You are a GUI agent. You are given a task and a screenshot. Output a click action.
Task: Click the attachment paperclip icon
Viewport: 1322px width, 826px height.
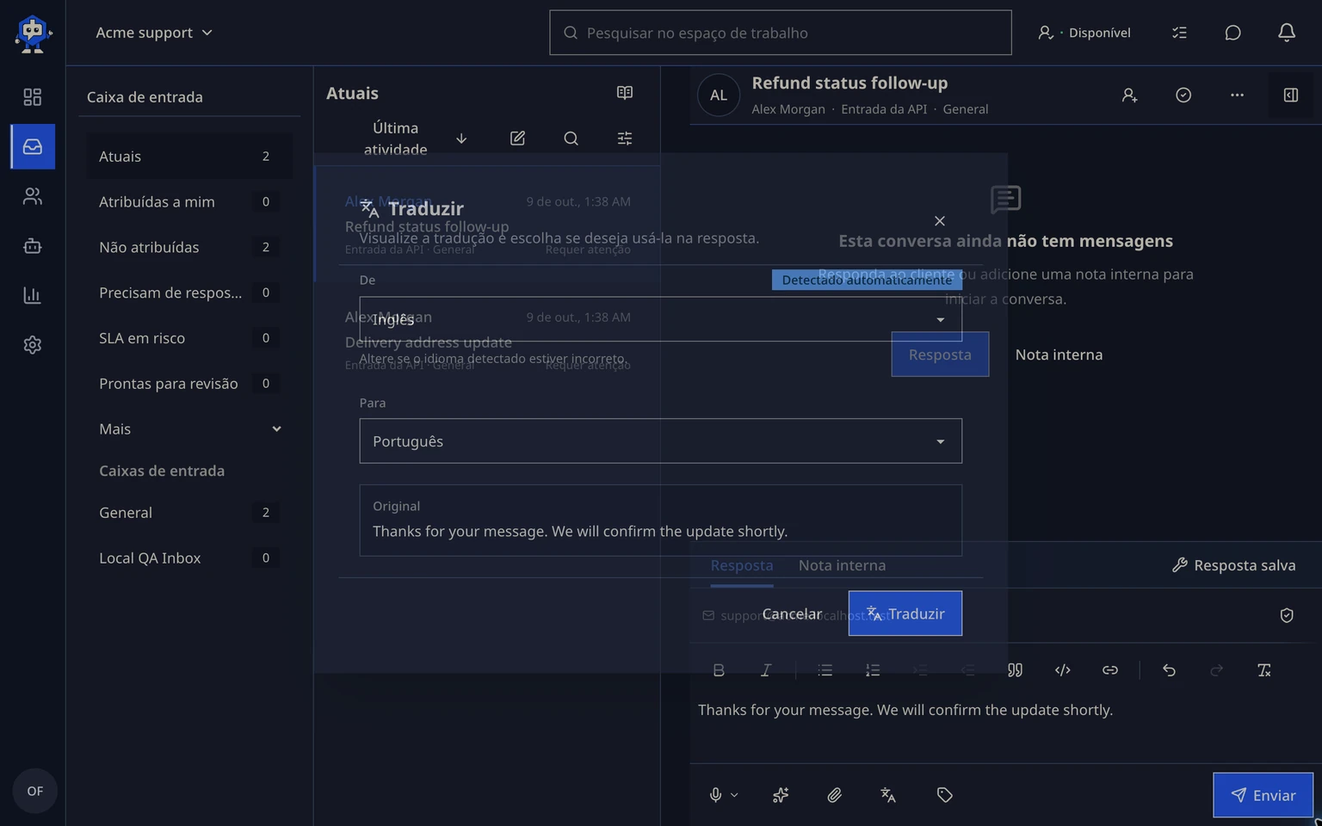coord(835,795)
